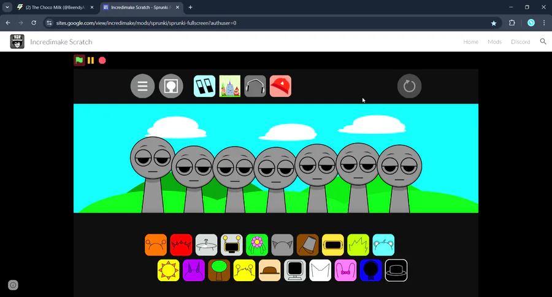Viewport: 552px width, 297px height.
Task: Click the Incredimake logo image
Action: pyautogui.click(x=17, y=42)
